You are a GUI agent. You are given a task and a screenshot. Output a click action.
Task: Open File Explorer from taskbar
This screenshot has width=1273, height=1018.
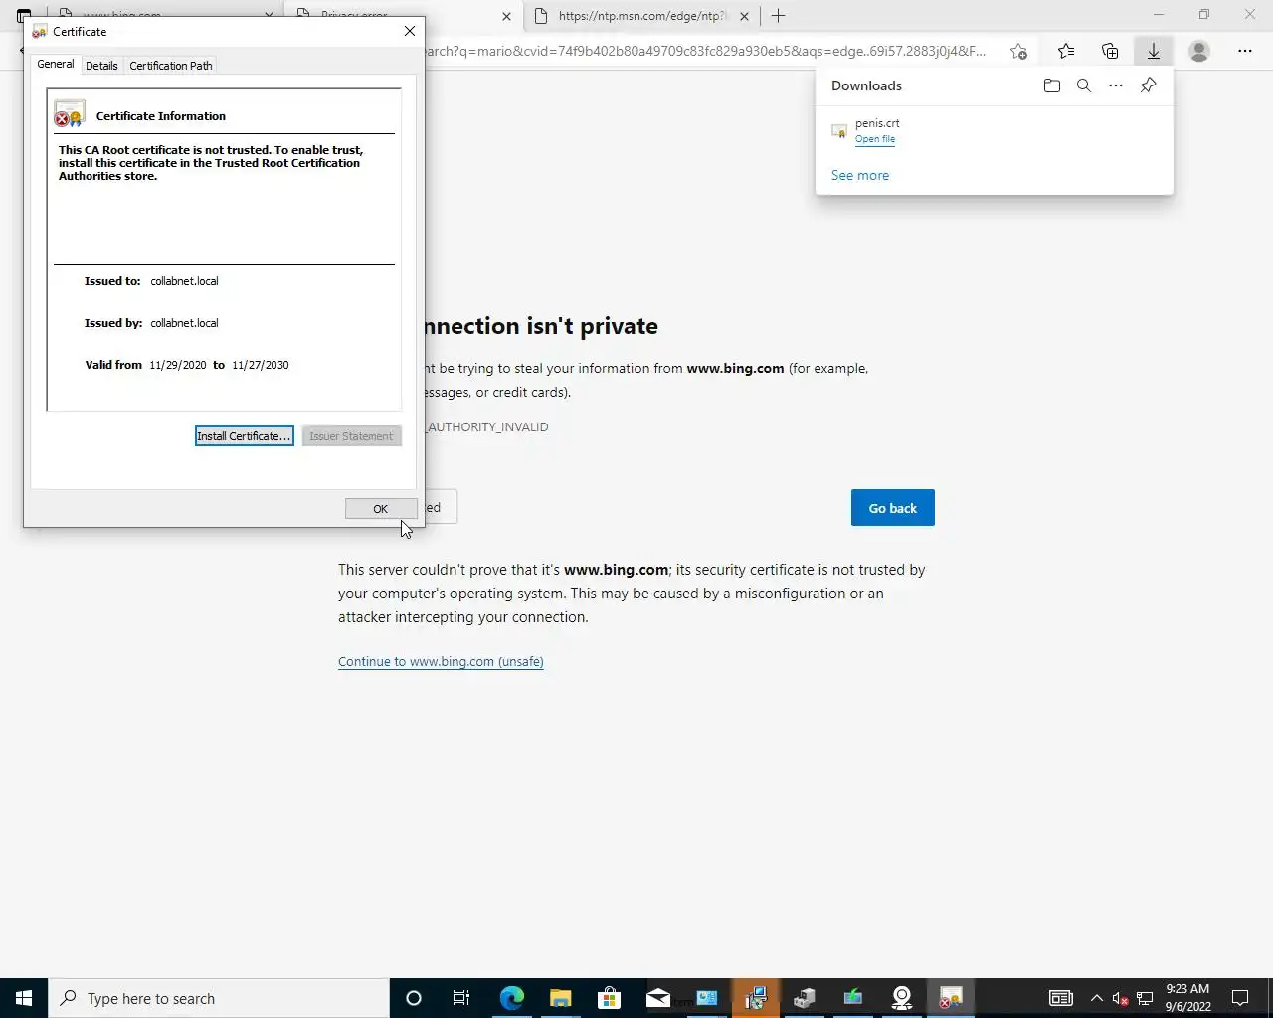tap(560, 998)
